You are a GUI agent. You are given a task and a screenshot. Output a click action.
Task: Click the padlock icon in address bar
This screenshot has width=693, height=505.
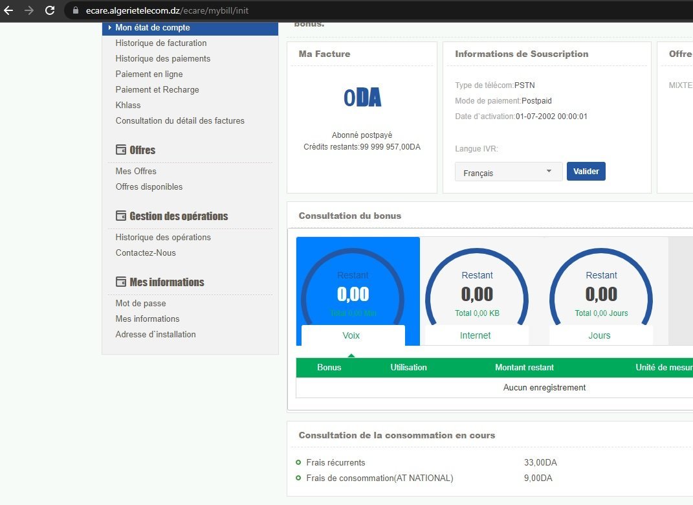tap(76, 11)
